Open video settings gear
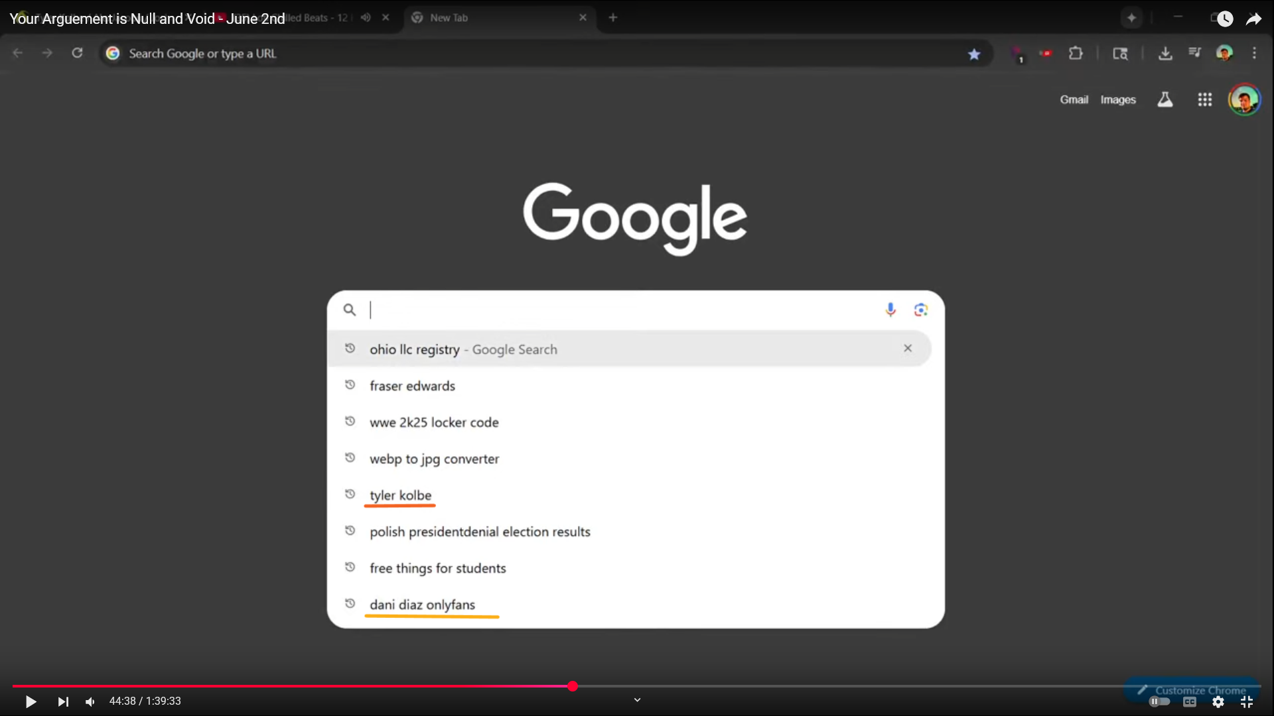Screen dimensions: 1274x716 click(1218, 701)
